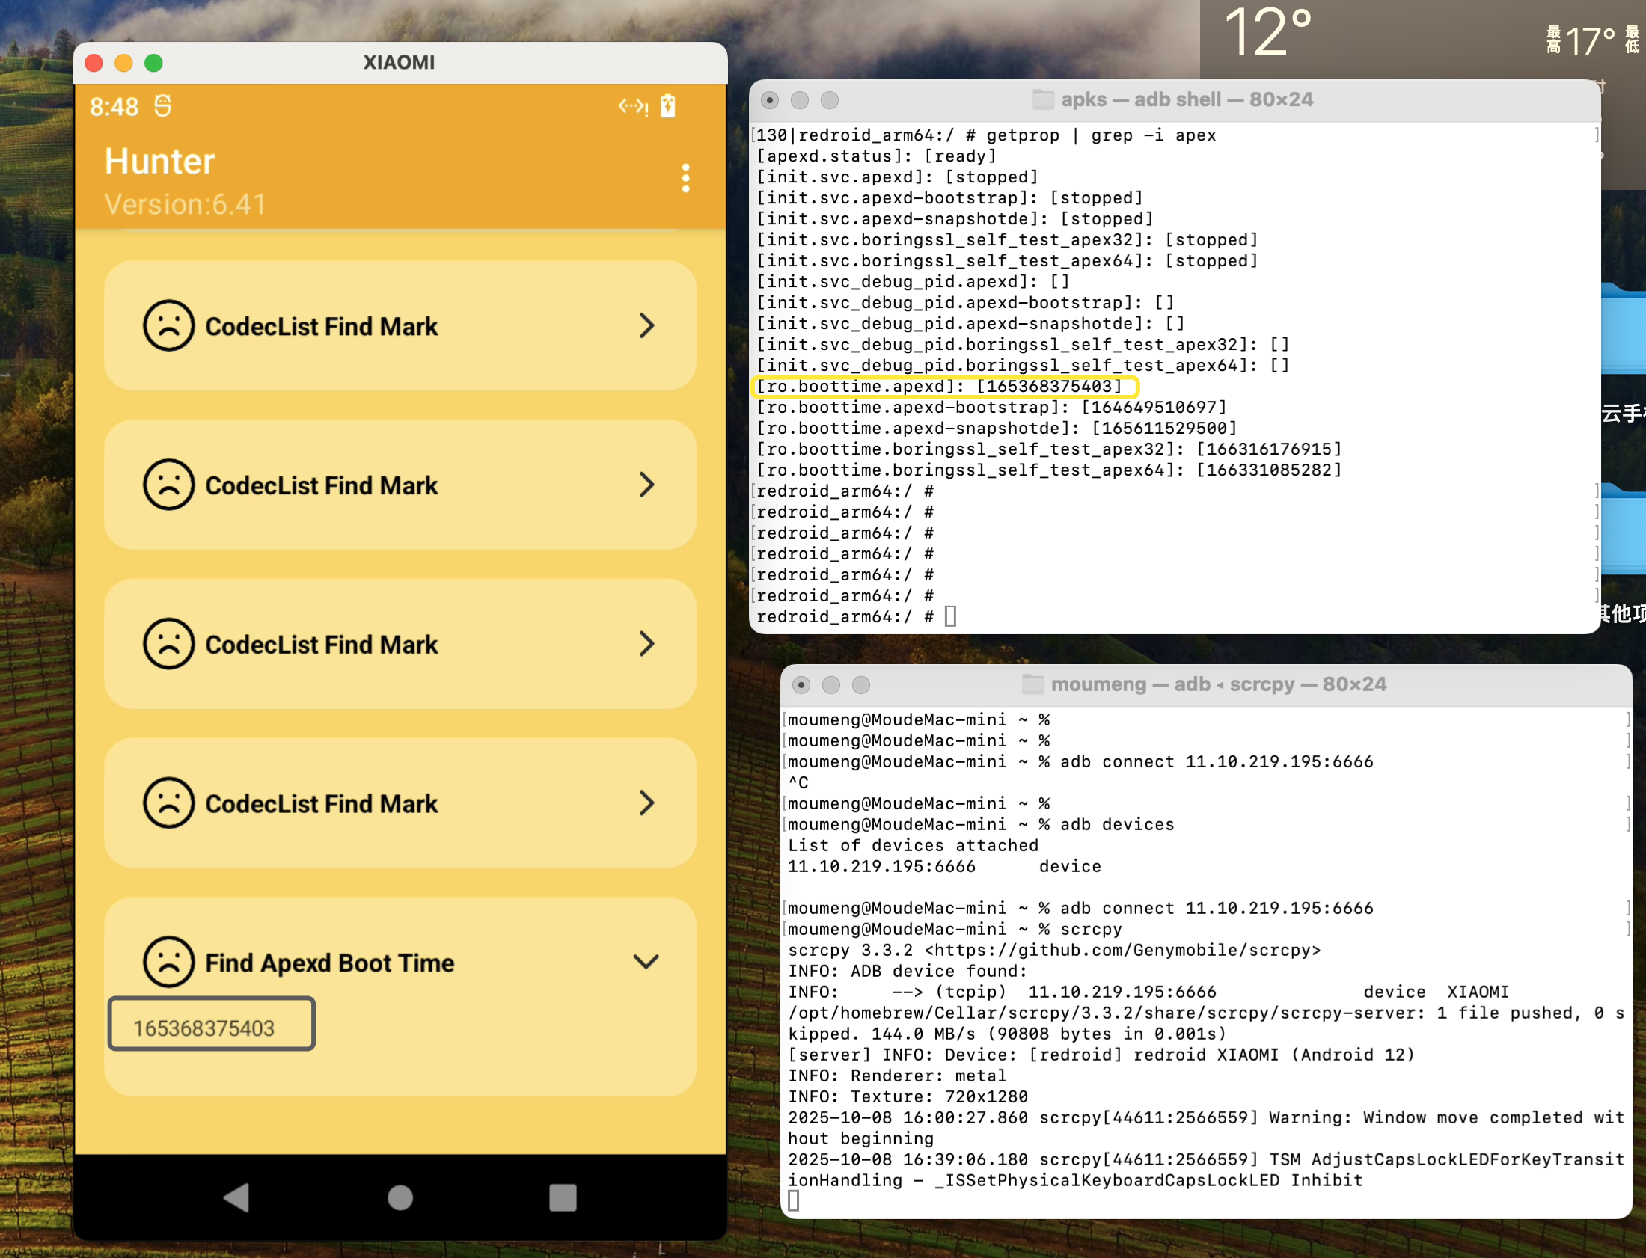The width and height of the screenshot is (1646, 1258).
Task: Expand the first CodecList Find Mark chevron
Action: click(x=646, y=326)
